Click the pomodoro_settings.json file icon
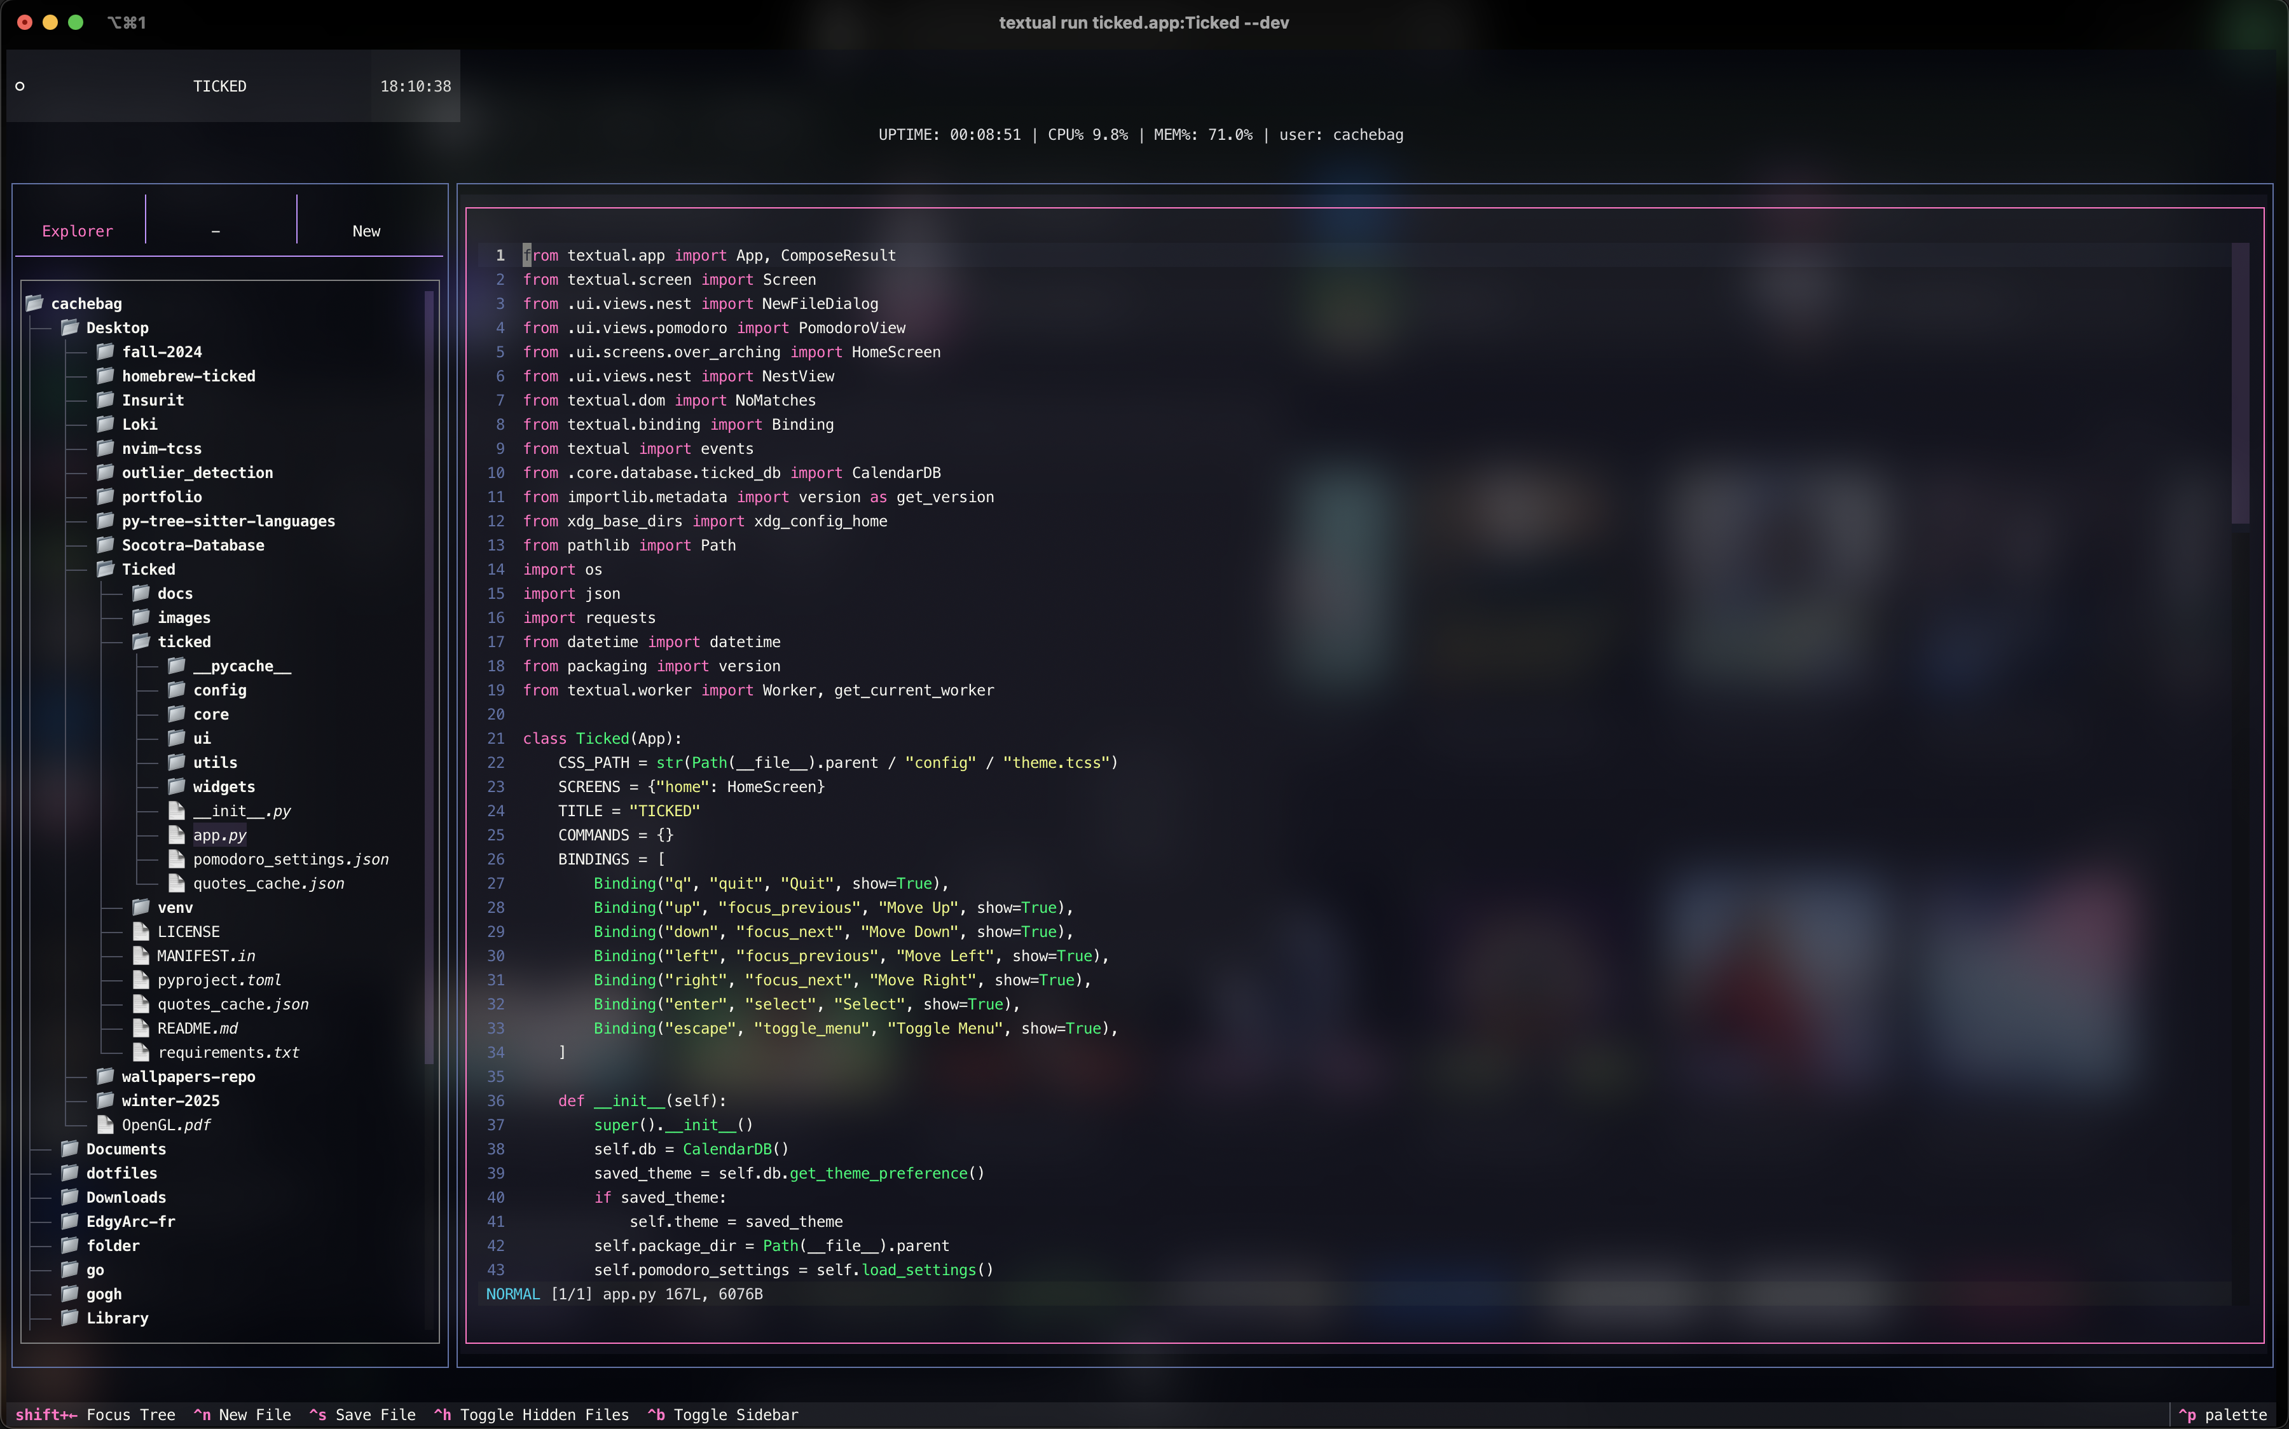Viewport: 2289px width, 1429px height. pos(177,859)
